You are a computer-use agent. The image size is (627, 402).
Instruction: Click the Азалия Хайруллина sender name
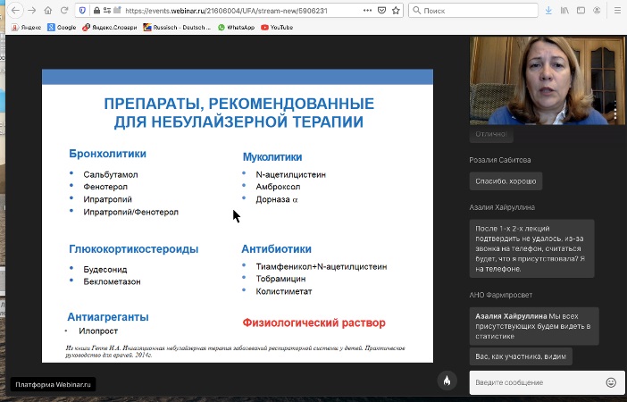[502, 207]
